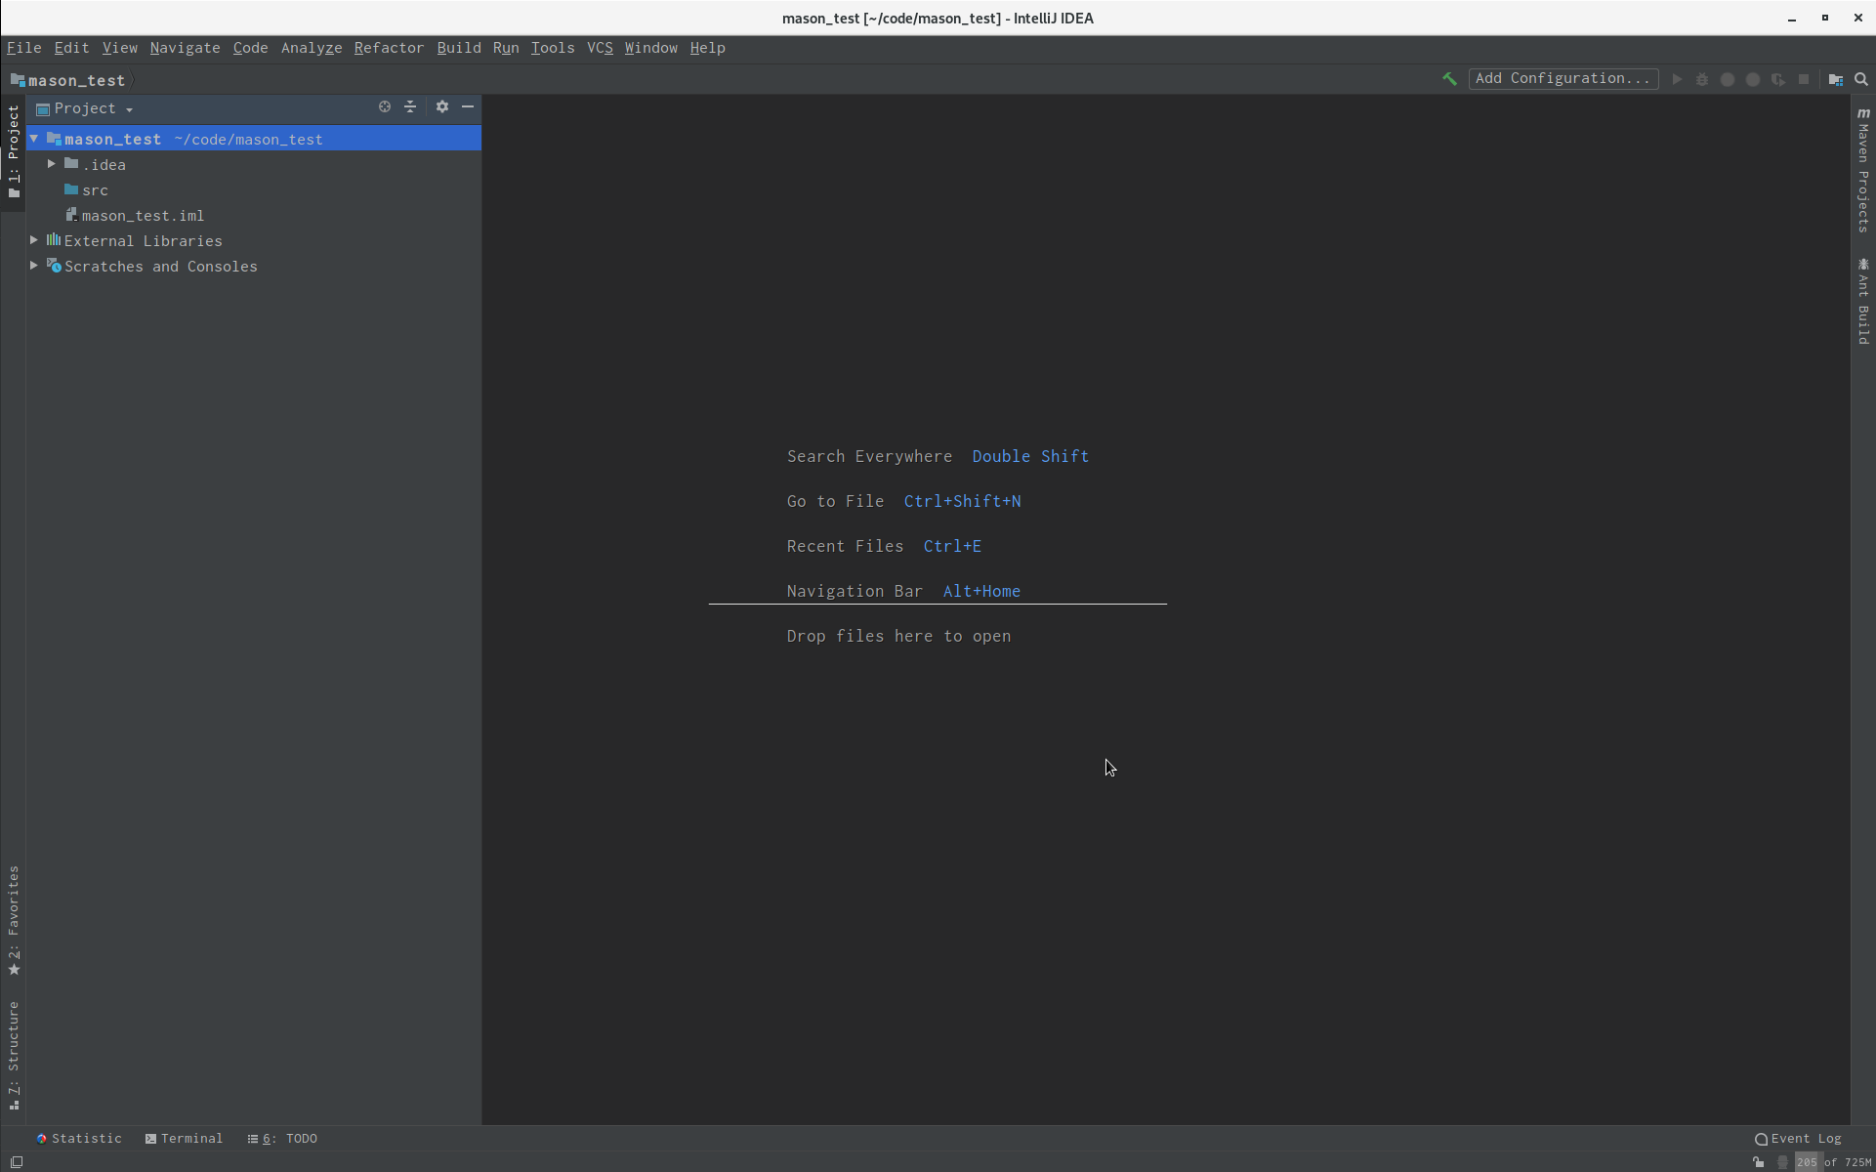The width and height of the screenshot is (1876, 1172).
Task: Open the 2: Favorites side tab
Action: point(14,921)
